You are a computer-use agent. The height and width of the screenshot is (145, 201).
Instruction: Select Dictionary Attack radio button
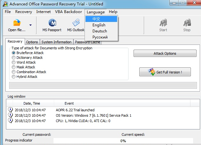tap(14, 58)
